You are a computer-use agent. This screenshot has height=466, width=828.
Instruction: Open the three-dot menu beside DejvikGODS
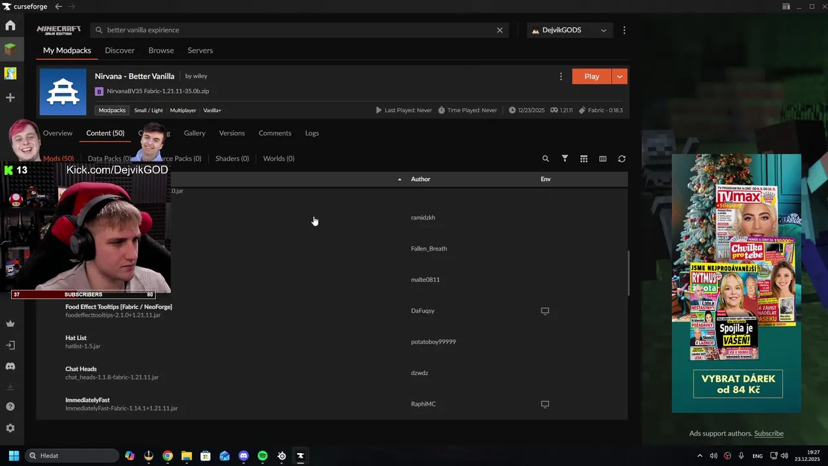(624, 30)
